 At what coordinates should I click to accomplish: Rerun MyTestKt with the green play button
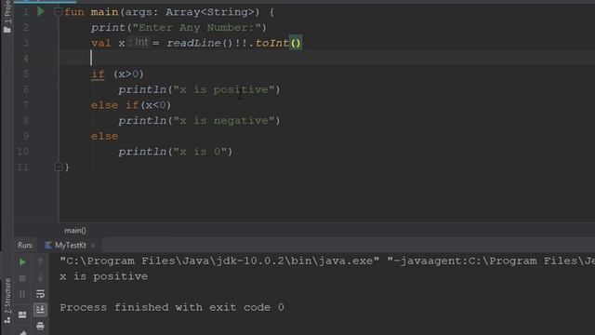[x=22, y=261]
